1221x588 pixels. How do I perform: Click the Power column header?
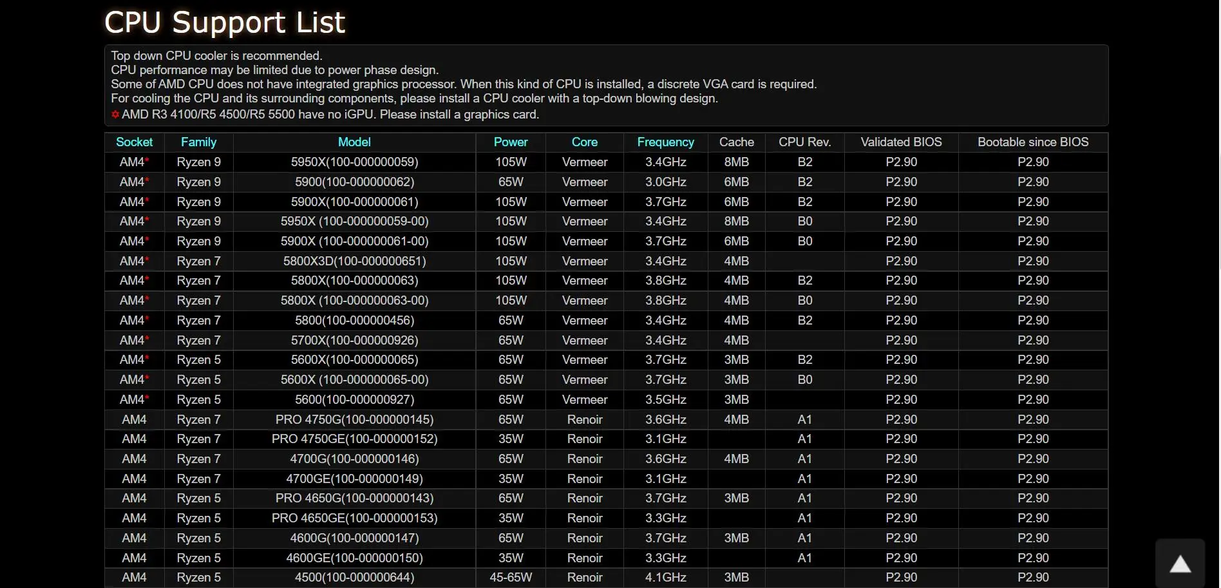click(x=511, y=142)
